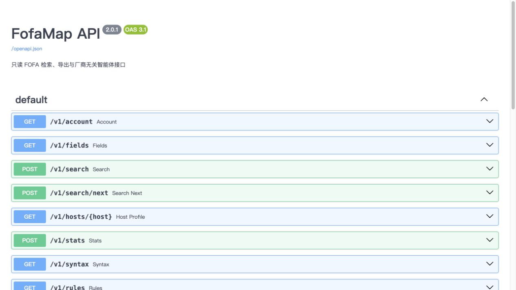Image resolution: width=516 pixels, height=290 pixels.
Task: Click the /v1/search path text
Action: pyautogui.click(x=69, y=169)
